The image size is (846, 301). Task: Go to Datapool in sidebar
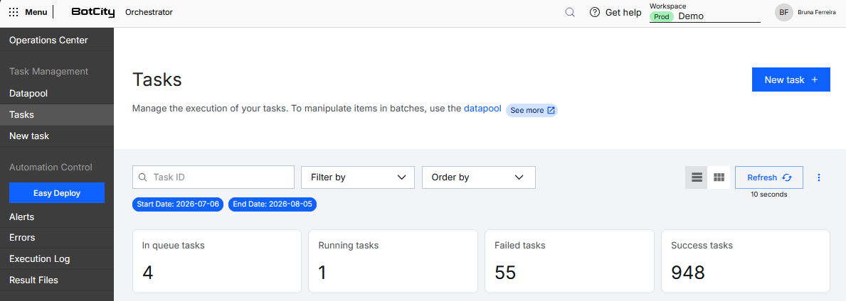(57, 93)
